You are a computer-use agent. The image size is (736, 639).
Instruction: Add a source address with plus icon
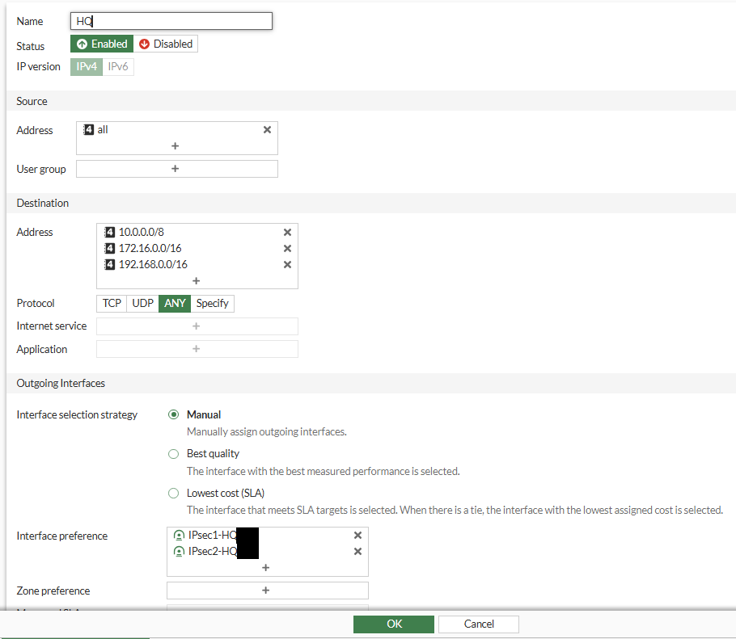175,145
